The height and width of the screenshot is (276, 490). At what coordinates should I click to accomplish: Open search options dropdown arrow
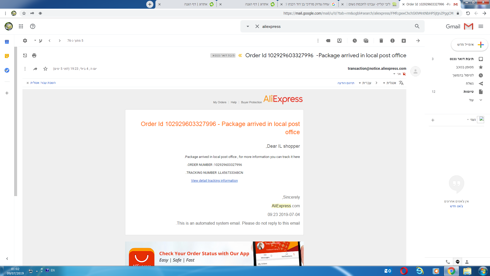[x=248, y=26]
